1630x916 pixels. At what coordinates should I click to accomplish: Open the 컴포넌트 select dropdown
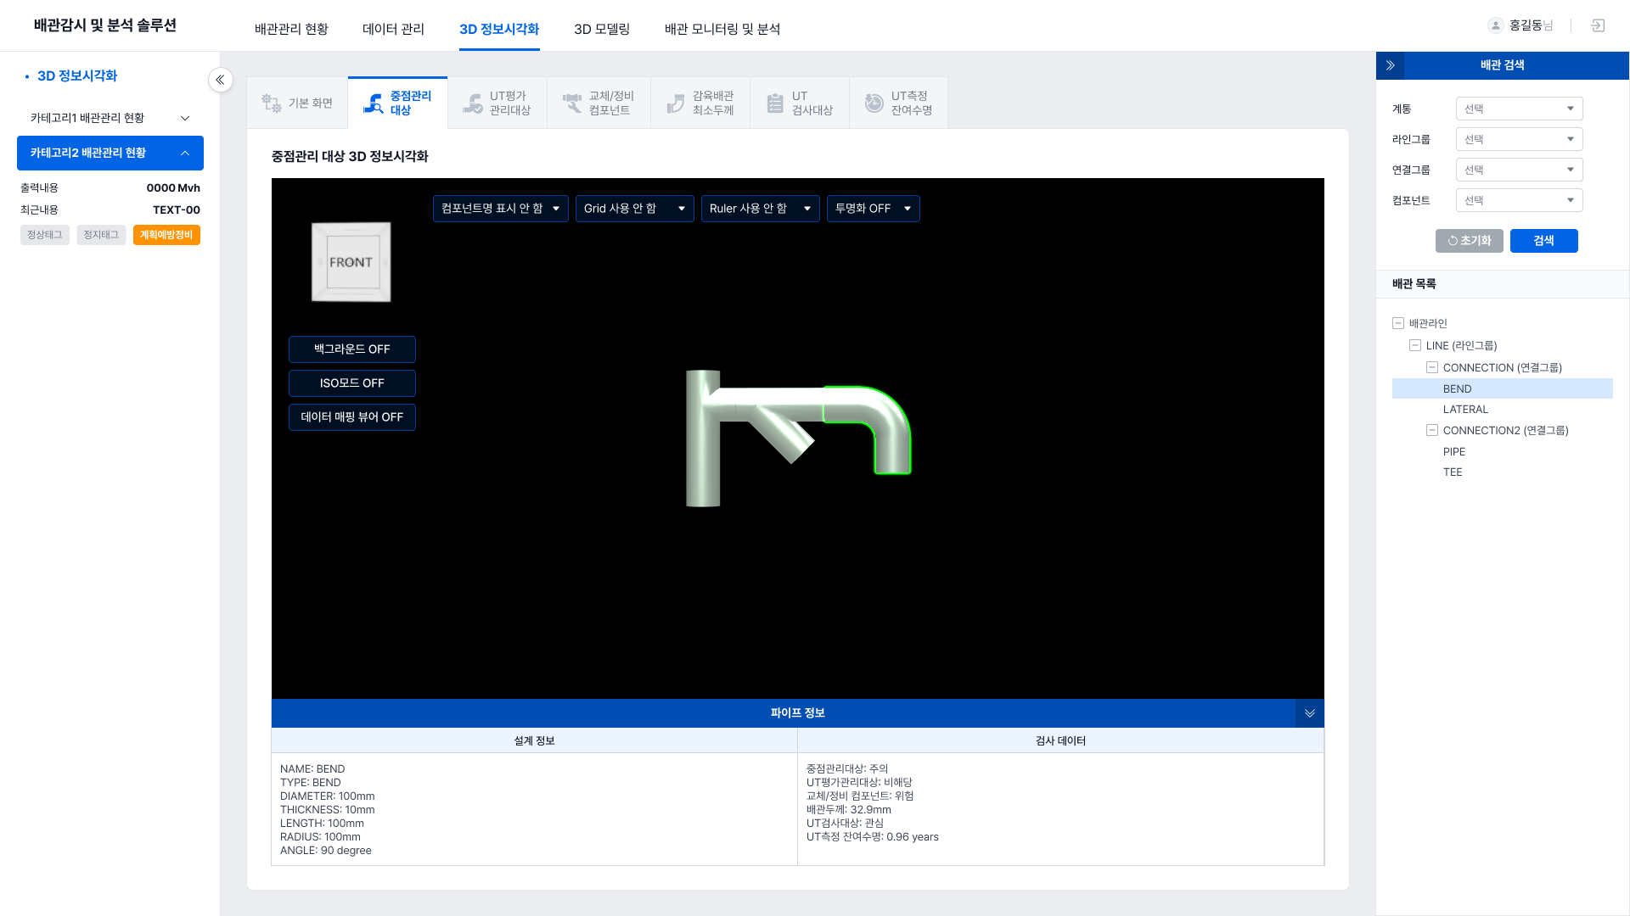tap(1520, 200)
